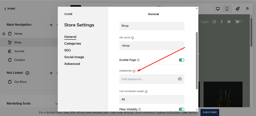Click the Login link in site header

(205, 22)
